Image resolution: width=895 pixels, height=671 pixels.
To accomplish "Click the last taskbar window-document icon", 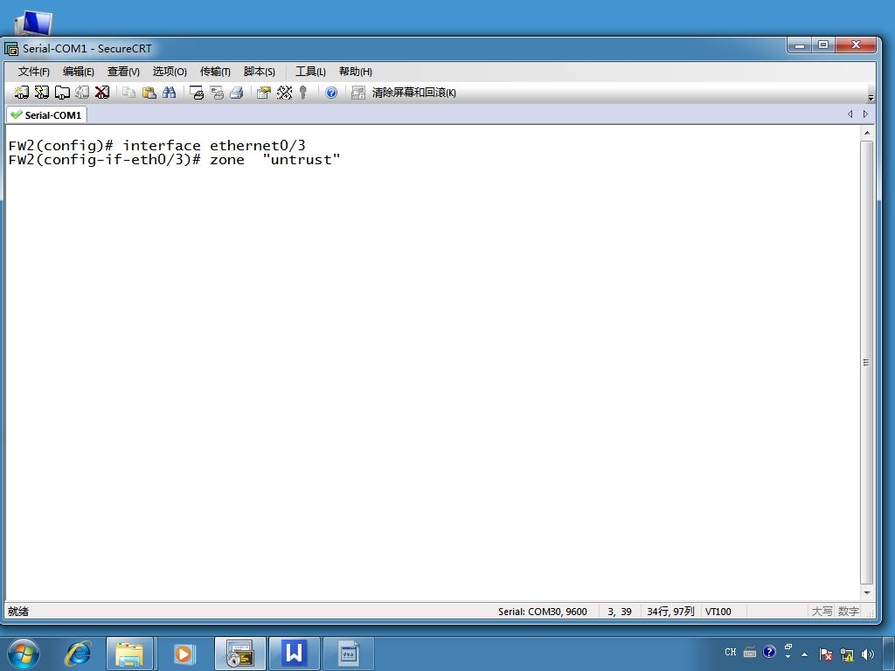I will (x=349, y=654).
